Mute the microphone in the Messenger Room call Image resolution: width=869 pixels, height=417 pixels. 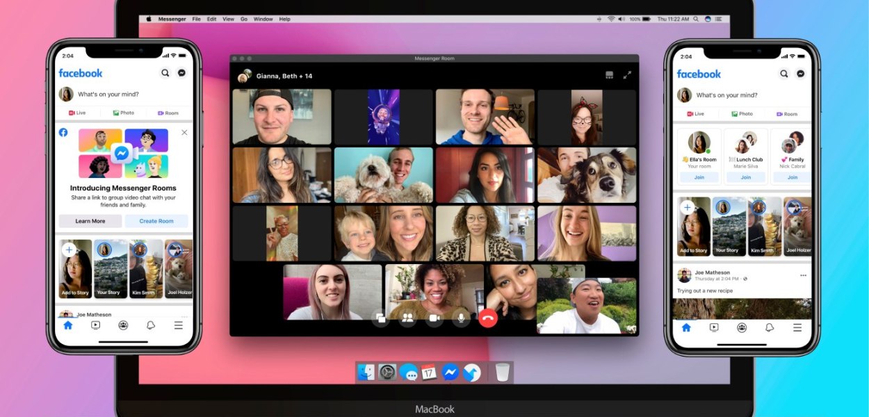[x=460, y=318]
